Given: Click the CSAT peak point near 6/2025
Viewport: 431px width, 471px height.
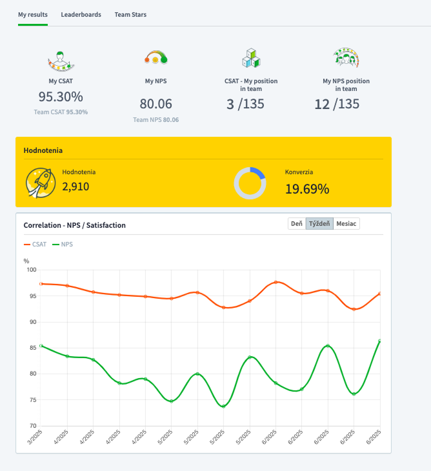Looking at the screenshot, I should point(276,282).
